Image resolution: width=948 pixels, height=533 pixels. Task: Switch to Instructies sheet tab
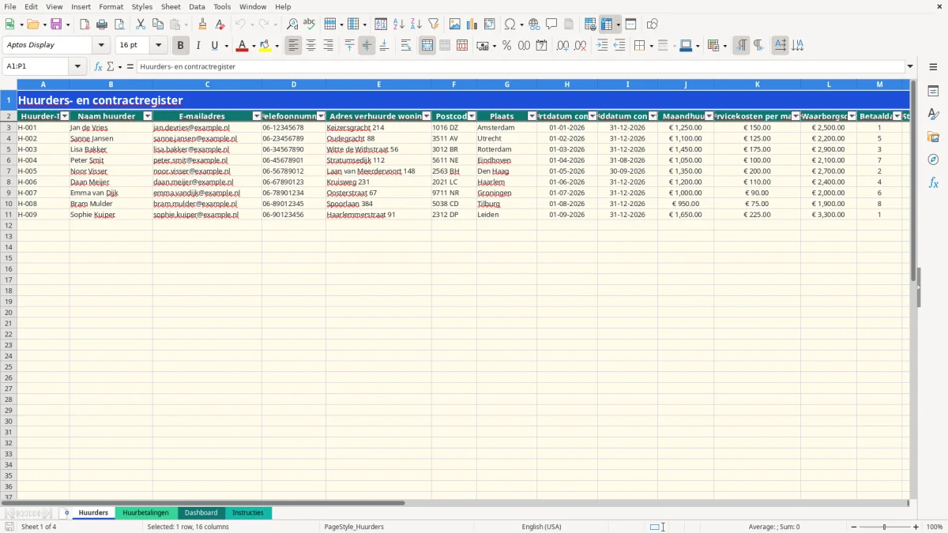pyautogui.click(x=247, y=512)
